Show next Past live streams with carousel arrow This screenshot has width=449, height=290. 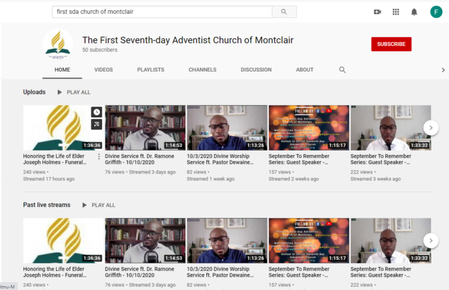[x=431, y=241]
